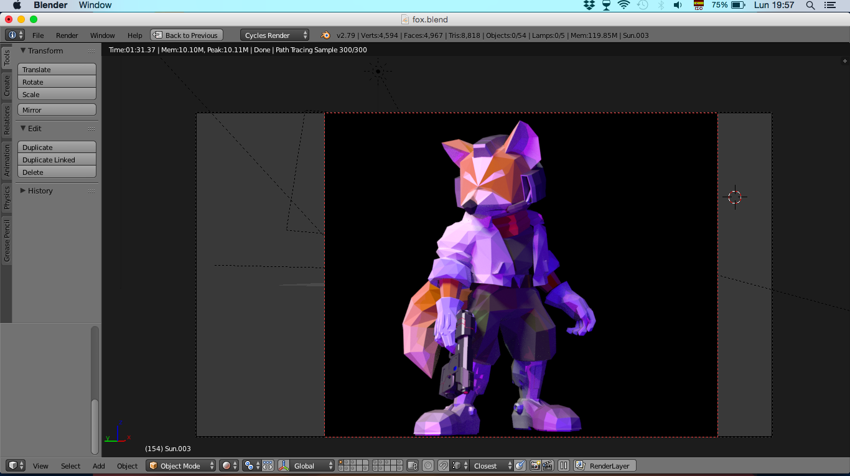Click the OpenGL render camera icon

point(535,465)
